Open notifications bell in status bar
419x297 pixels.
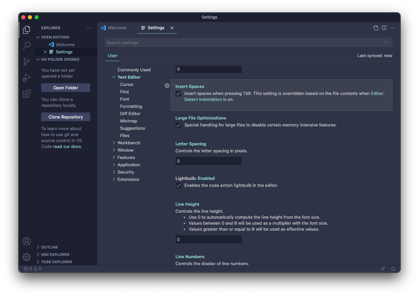[x=393, y=269]
